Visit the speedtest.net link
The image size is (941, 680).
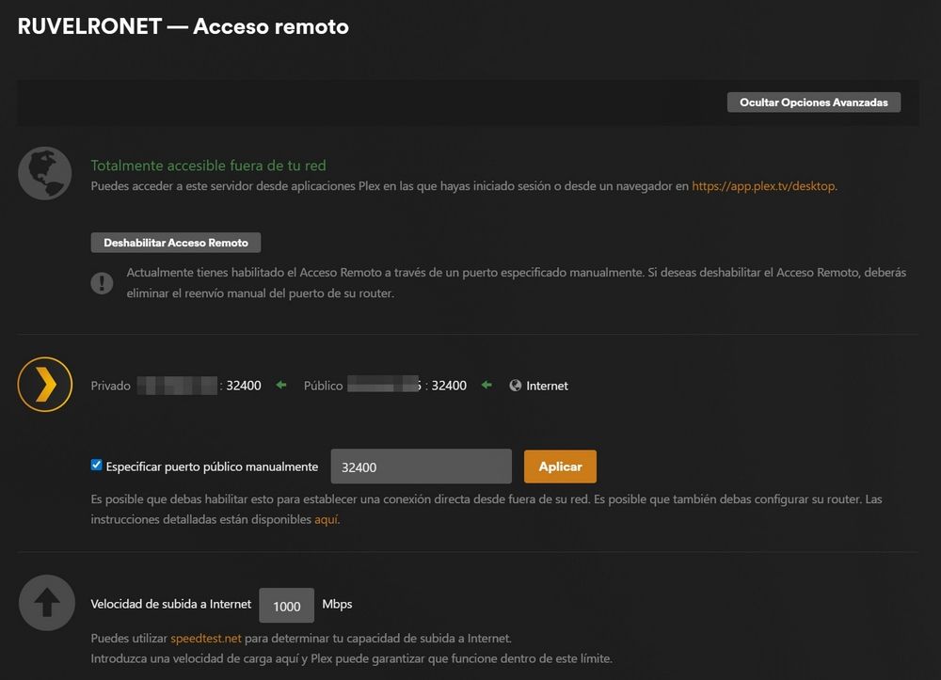pos(204,638)
